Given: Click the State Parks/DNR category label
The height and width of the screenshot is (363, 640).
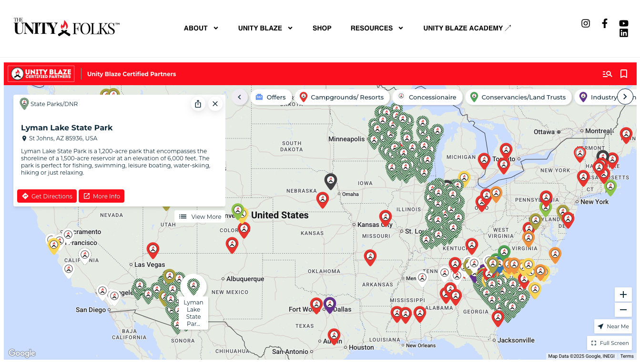Looking at the screenshot, I should (54, 104).
